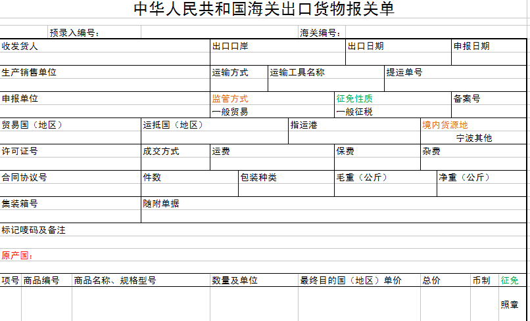This screenshot has height=321, width=530.
Task: Select the 申报单位 cell
Action: pyautogui.click(x=105, y=98)
